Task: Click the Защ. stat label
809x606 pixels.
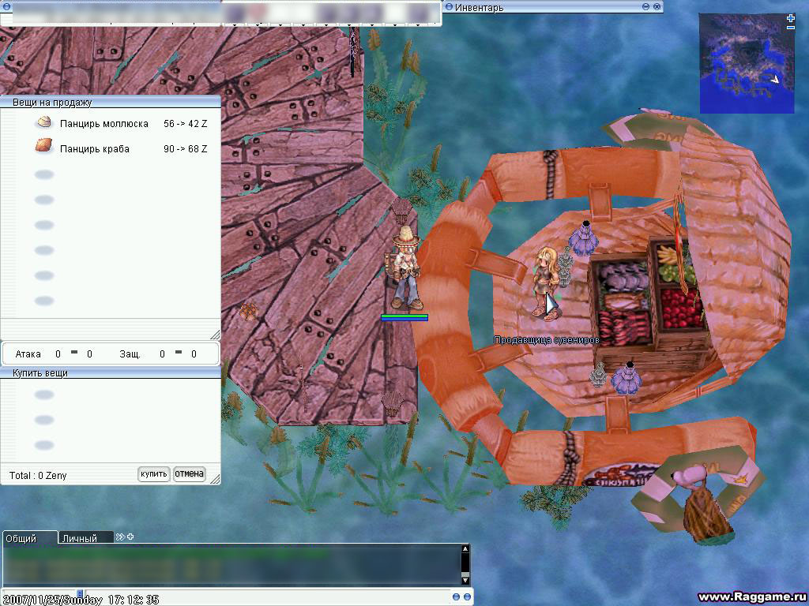Action: pyautogui.click(x=130, y=354)
